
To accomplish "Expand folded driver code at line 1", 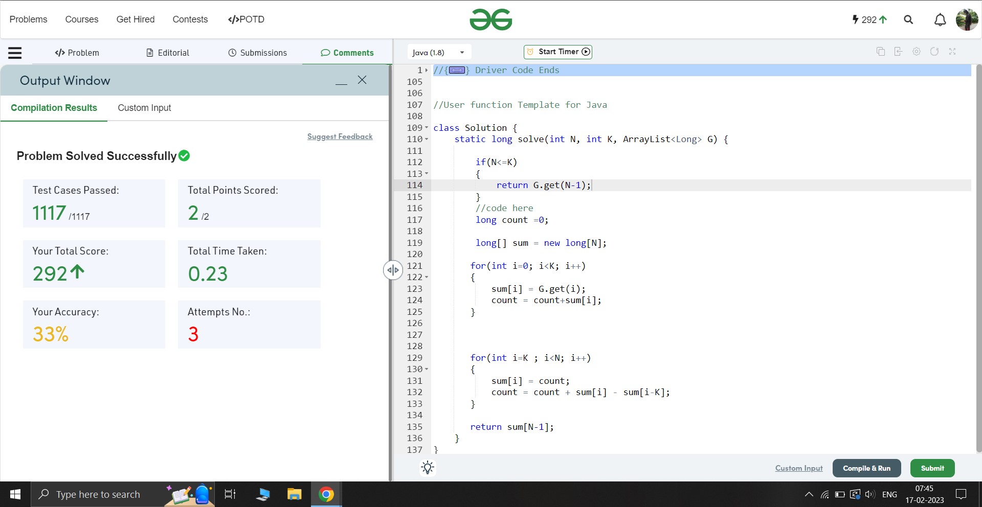I will [427, 71].
